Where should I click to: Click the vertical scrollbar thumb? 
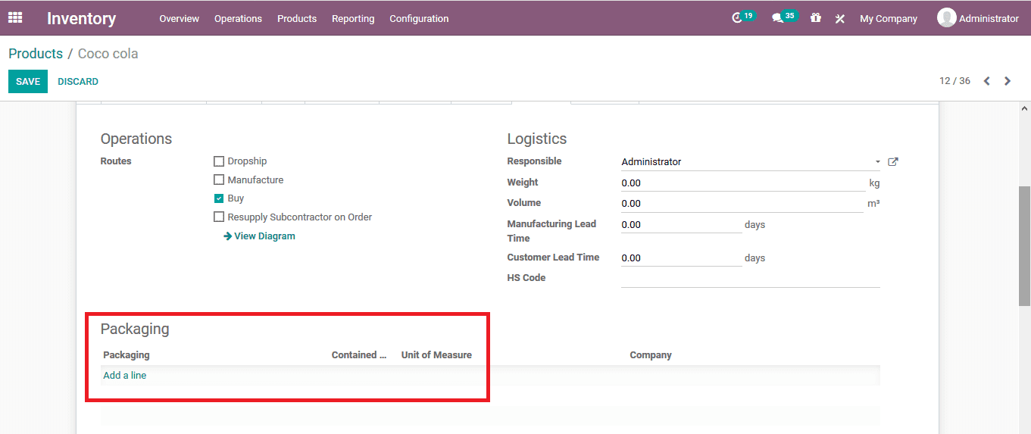pos(1024,246)
